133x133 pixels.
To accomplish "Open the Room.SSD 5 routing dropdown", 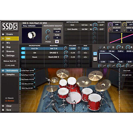I will coord(54,57).
